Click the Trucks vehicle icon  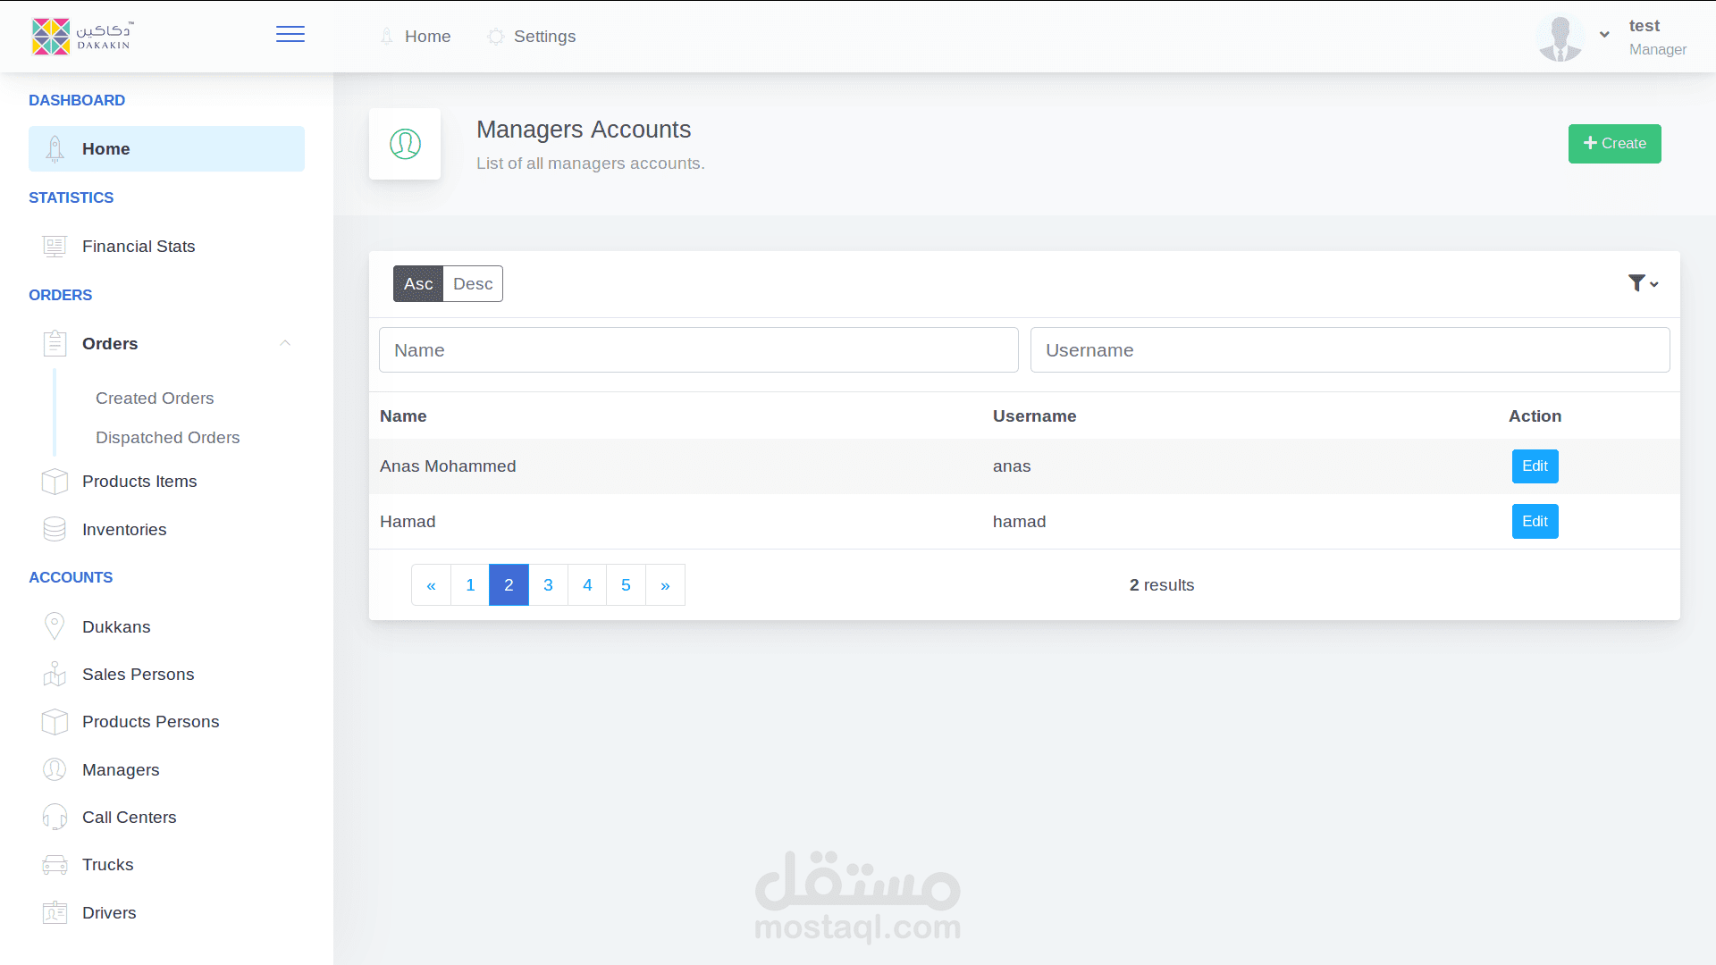pos(55,865)
